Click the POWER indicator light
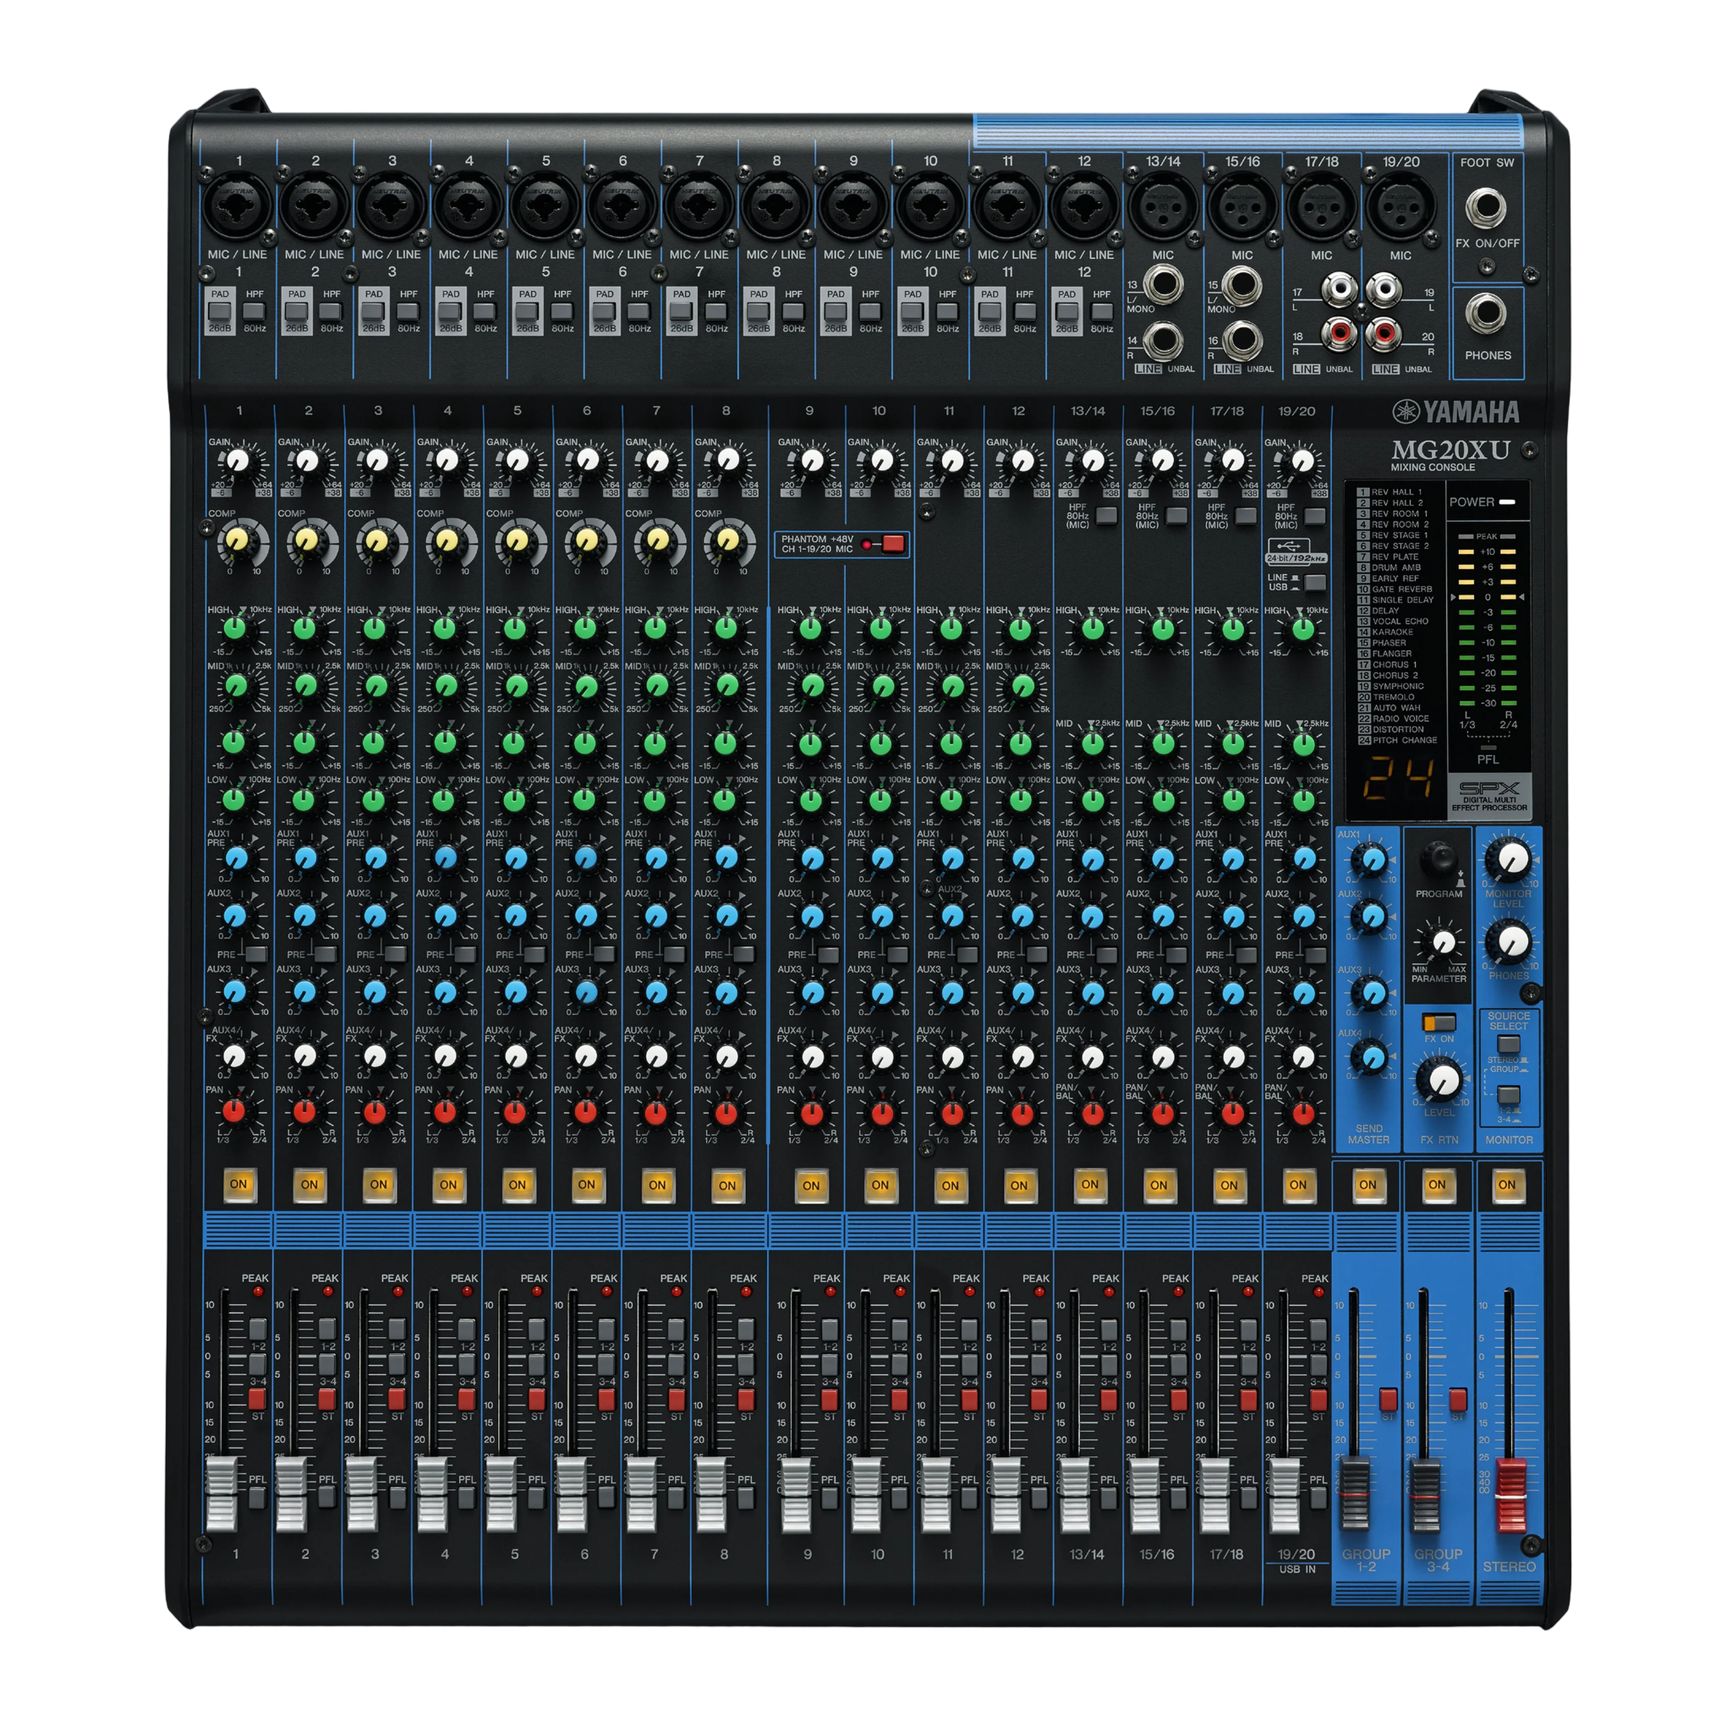 pyautogui.click(x=1507, y=502)
